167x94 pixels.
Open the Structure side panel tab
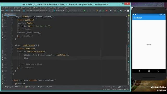point(2,79)
